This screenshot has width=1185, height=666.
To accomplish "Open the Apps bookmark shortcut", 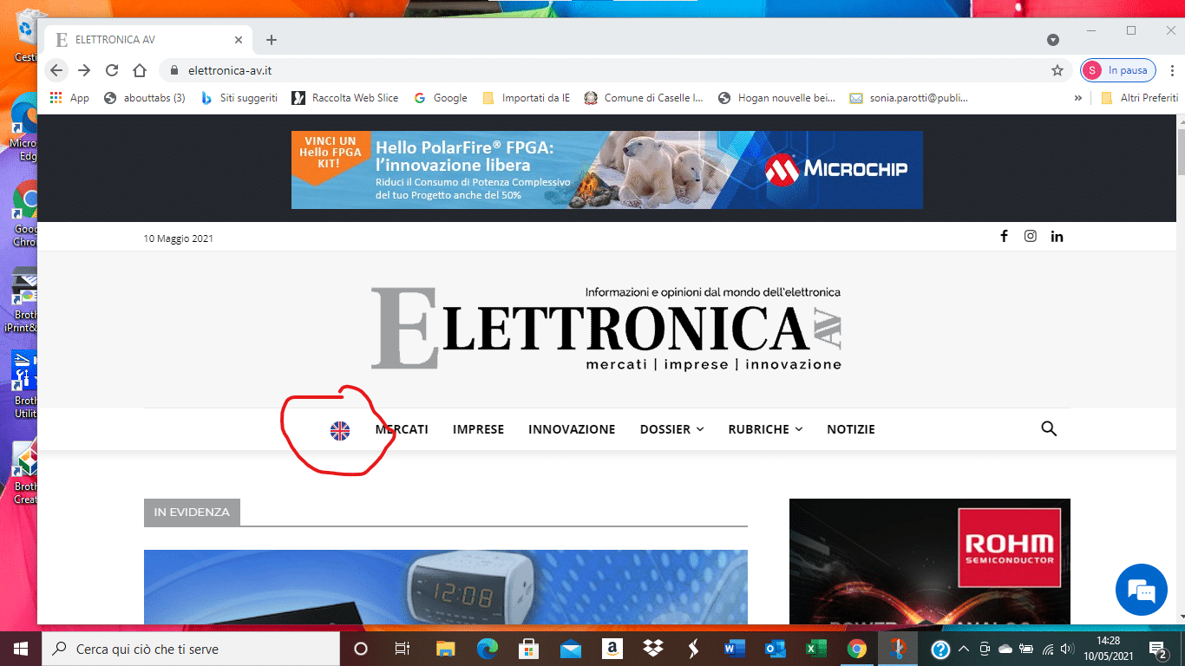I will tap(69, 98).
